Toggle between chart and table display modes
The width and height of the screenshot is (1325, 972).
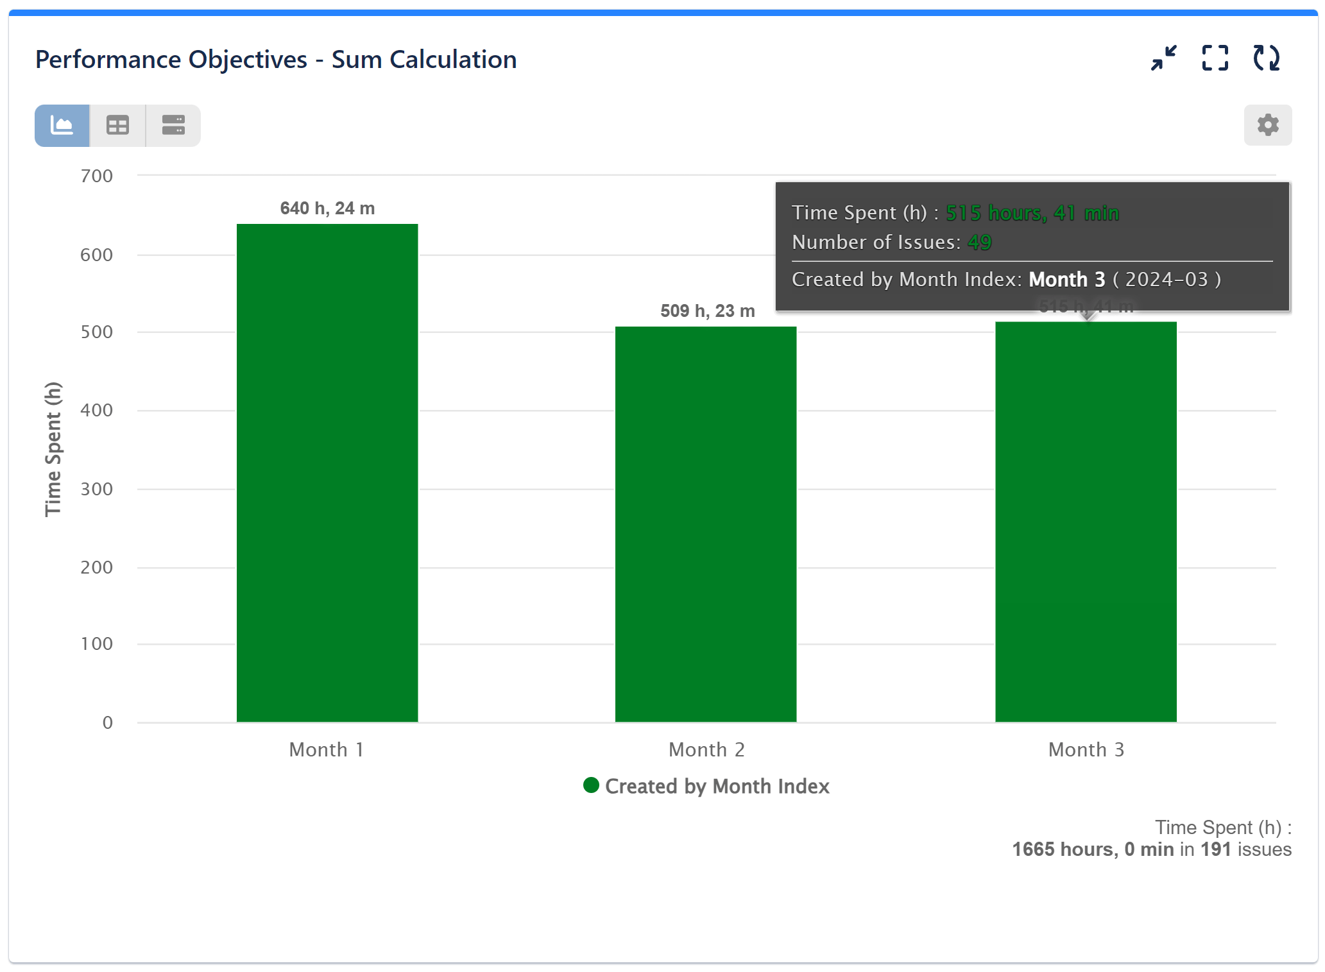click(x=117, y=125)
